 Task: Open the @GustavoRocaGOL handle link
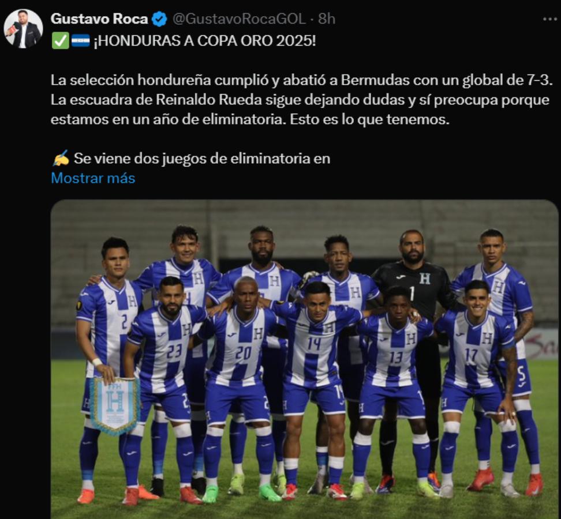(x=239, y=19)
